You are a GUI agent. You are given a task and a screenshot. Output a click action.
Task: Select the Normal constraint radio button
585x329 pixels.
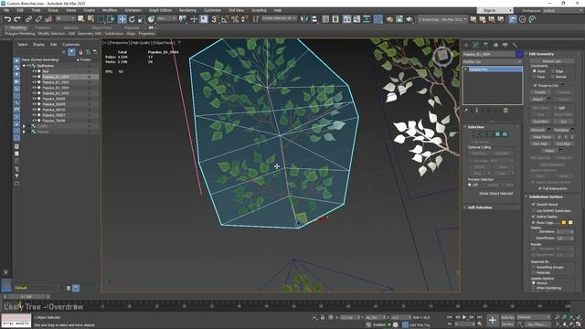coord(552,77)
